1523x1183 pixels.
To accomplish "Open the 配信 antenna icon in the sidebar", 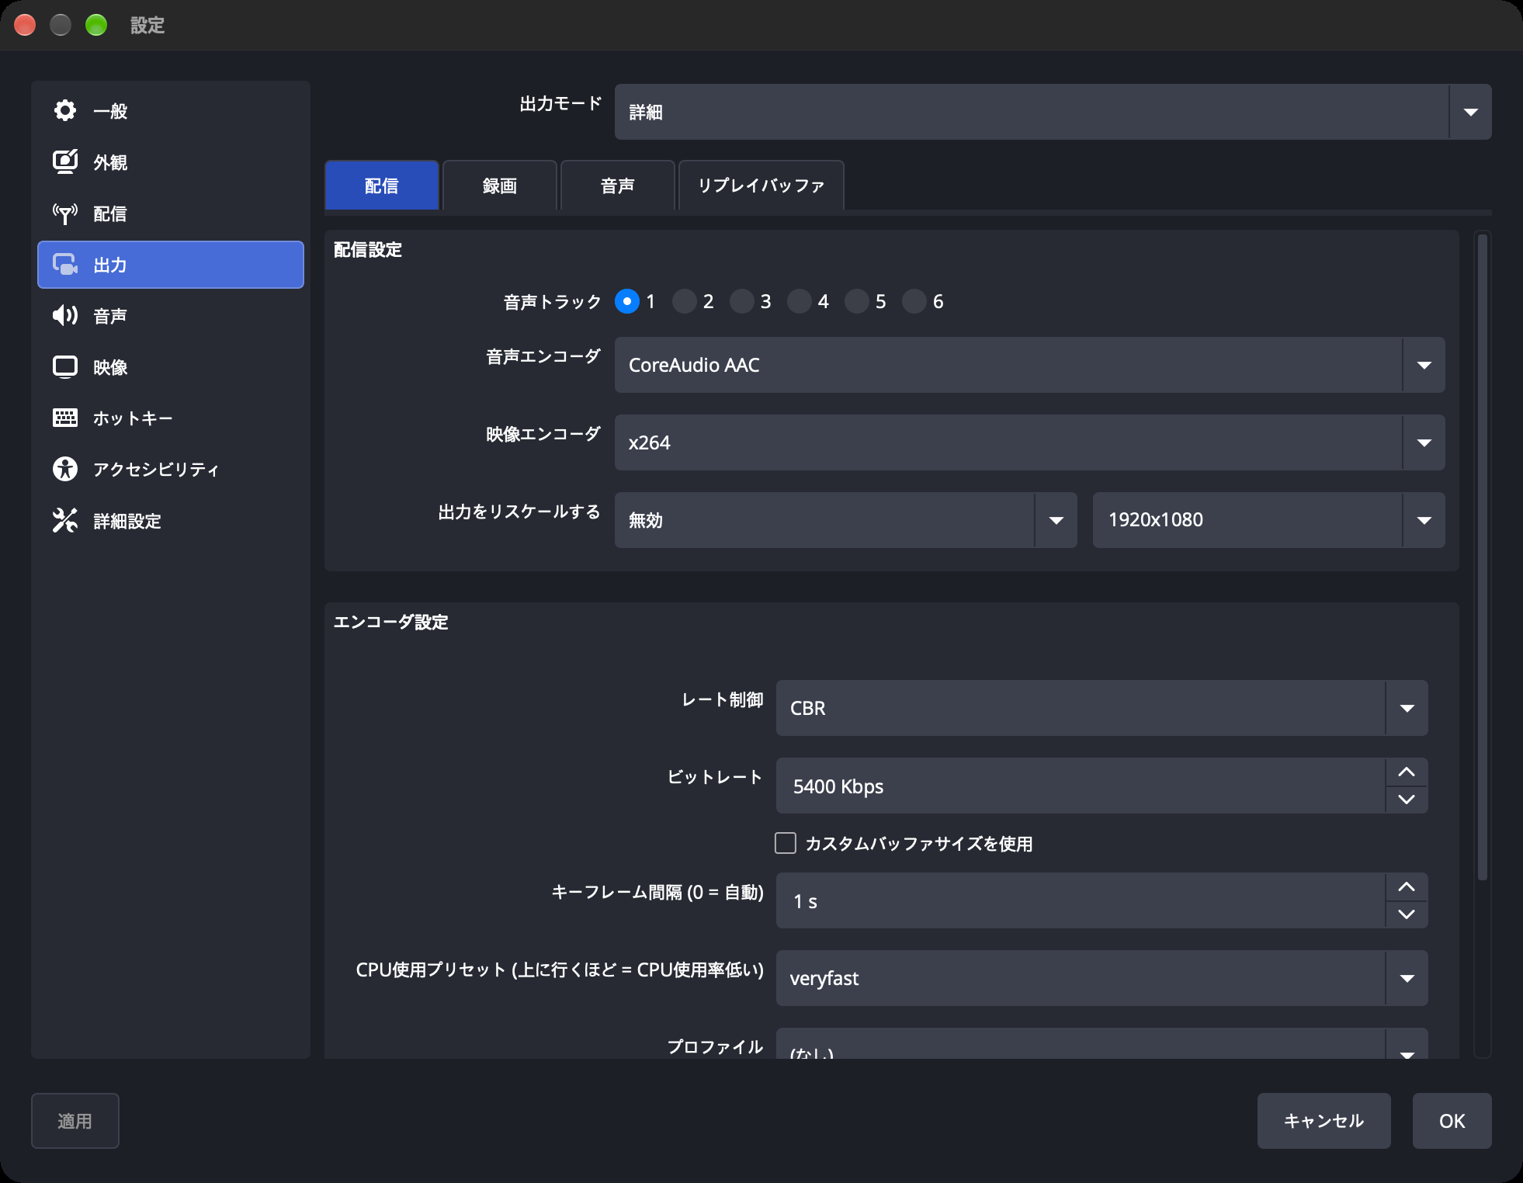I will 65,213.
